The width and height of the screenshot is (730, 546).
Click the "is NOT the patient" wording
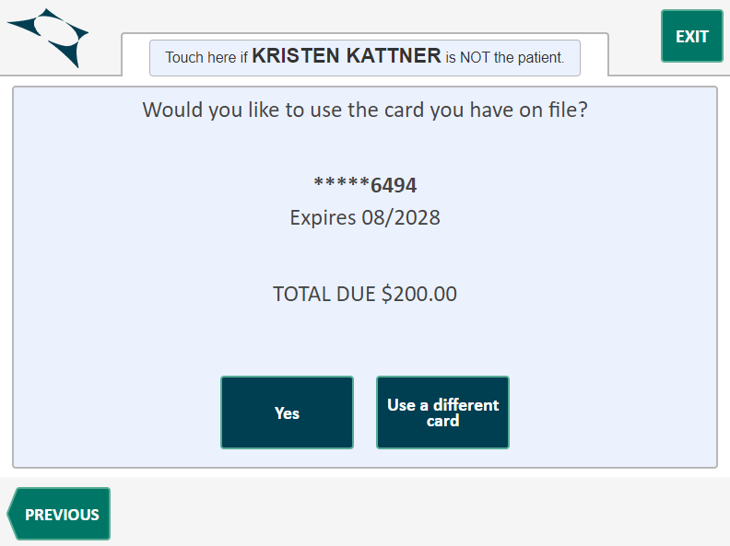click(505, 57)
